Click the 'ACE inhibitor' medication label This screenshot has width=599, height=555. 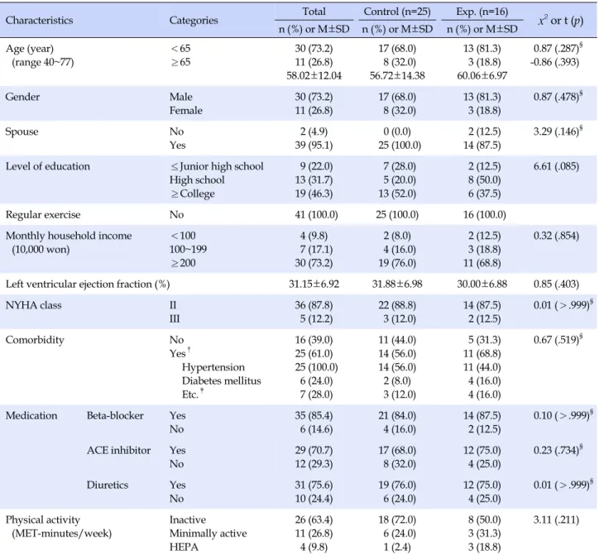[x=118, y=450]
